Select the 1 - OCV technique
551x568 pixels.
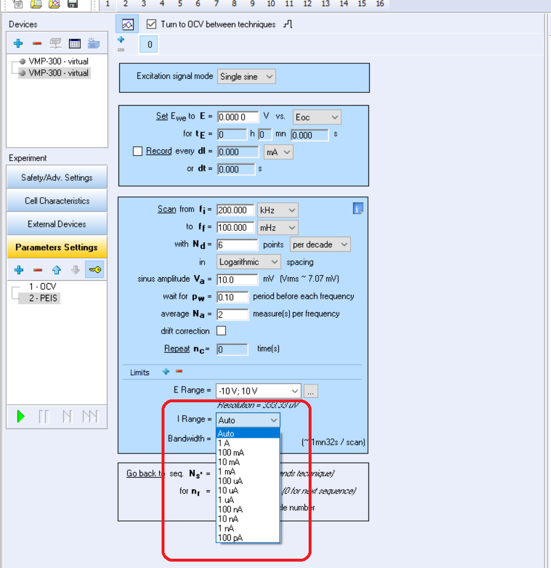click(42, 287)
